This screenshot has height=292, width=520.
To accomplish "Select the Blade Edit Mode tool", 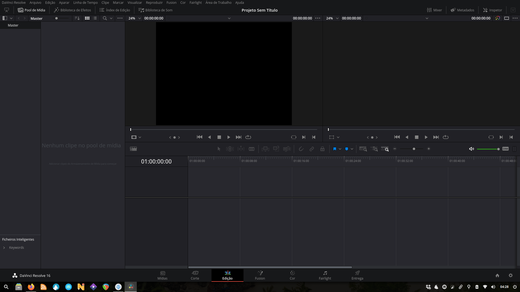I will click(252, 149).
